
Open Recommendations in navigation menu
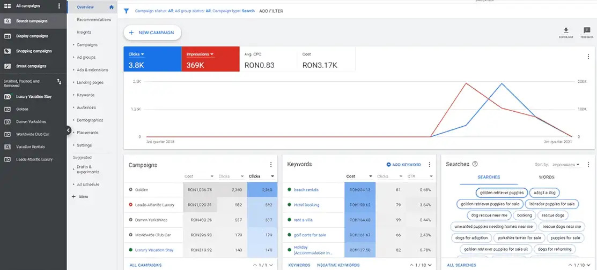click(x=94, y=20)
